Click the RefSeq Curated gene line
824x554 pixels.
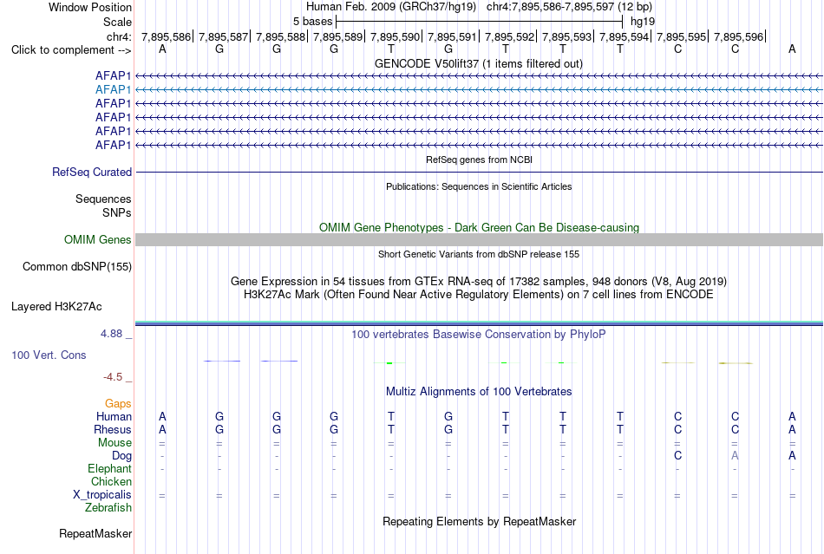click(479, 173)
